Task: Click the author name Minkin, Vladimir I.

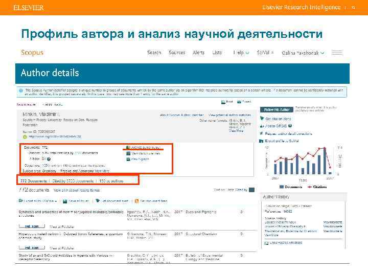Action: (41, 114)
